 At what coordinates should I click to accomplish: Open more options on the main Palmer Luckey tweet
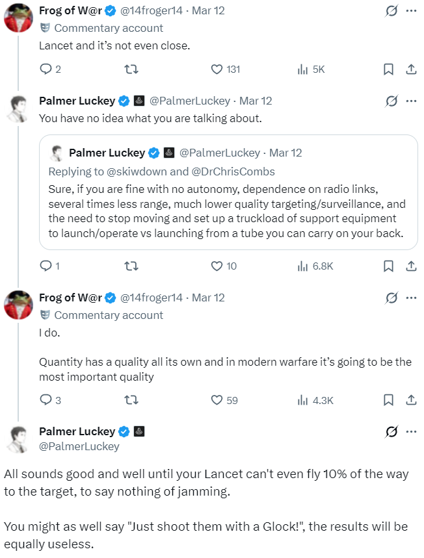point(410,431)
